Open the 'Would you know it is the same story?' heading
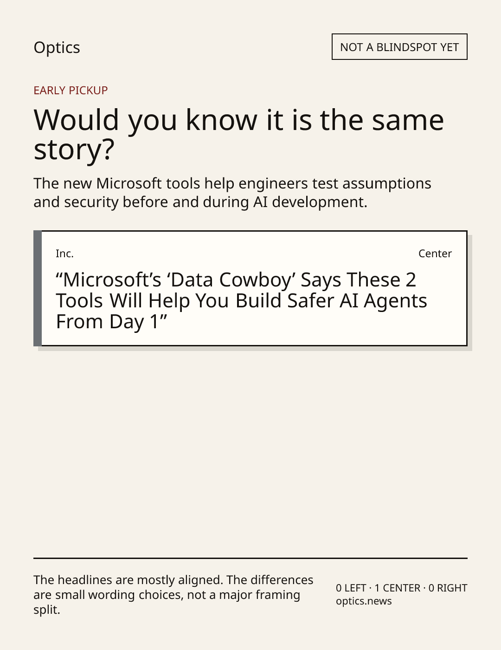The height and width of the screenshot is (650, 501). [x=239, y=134]
